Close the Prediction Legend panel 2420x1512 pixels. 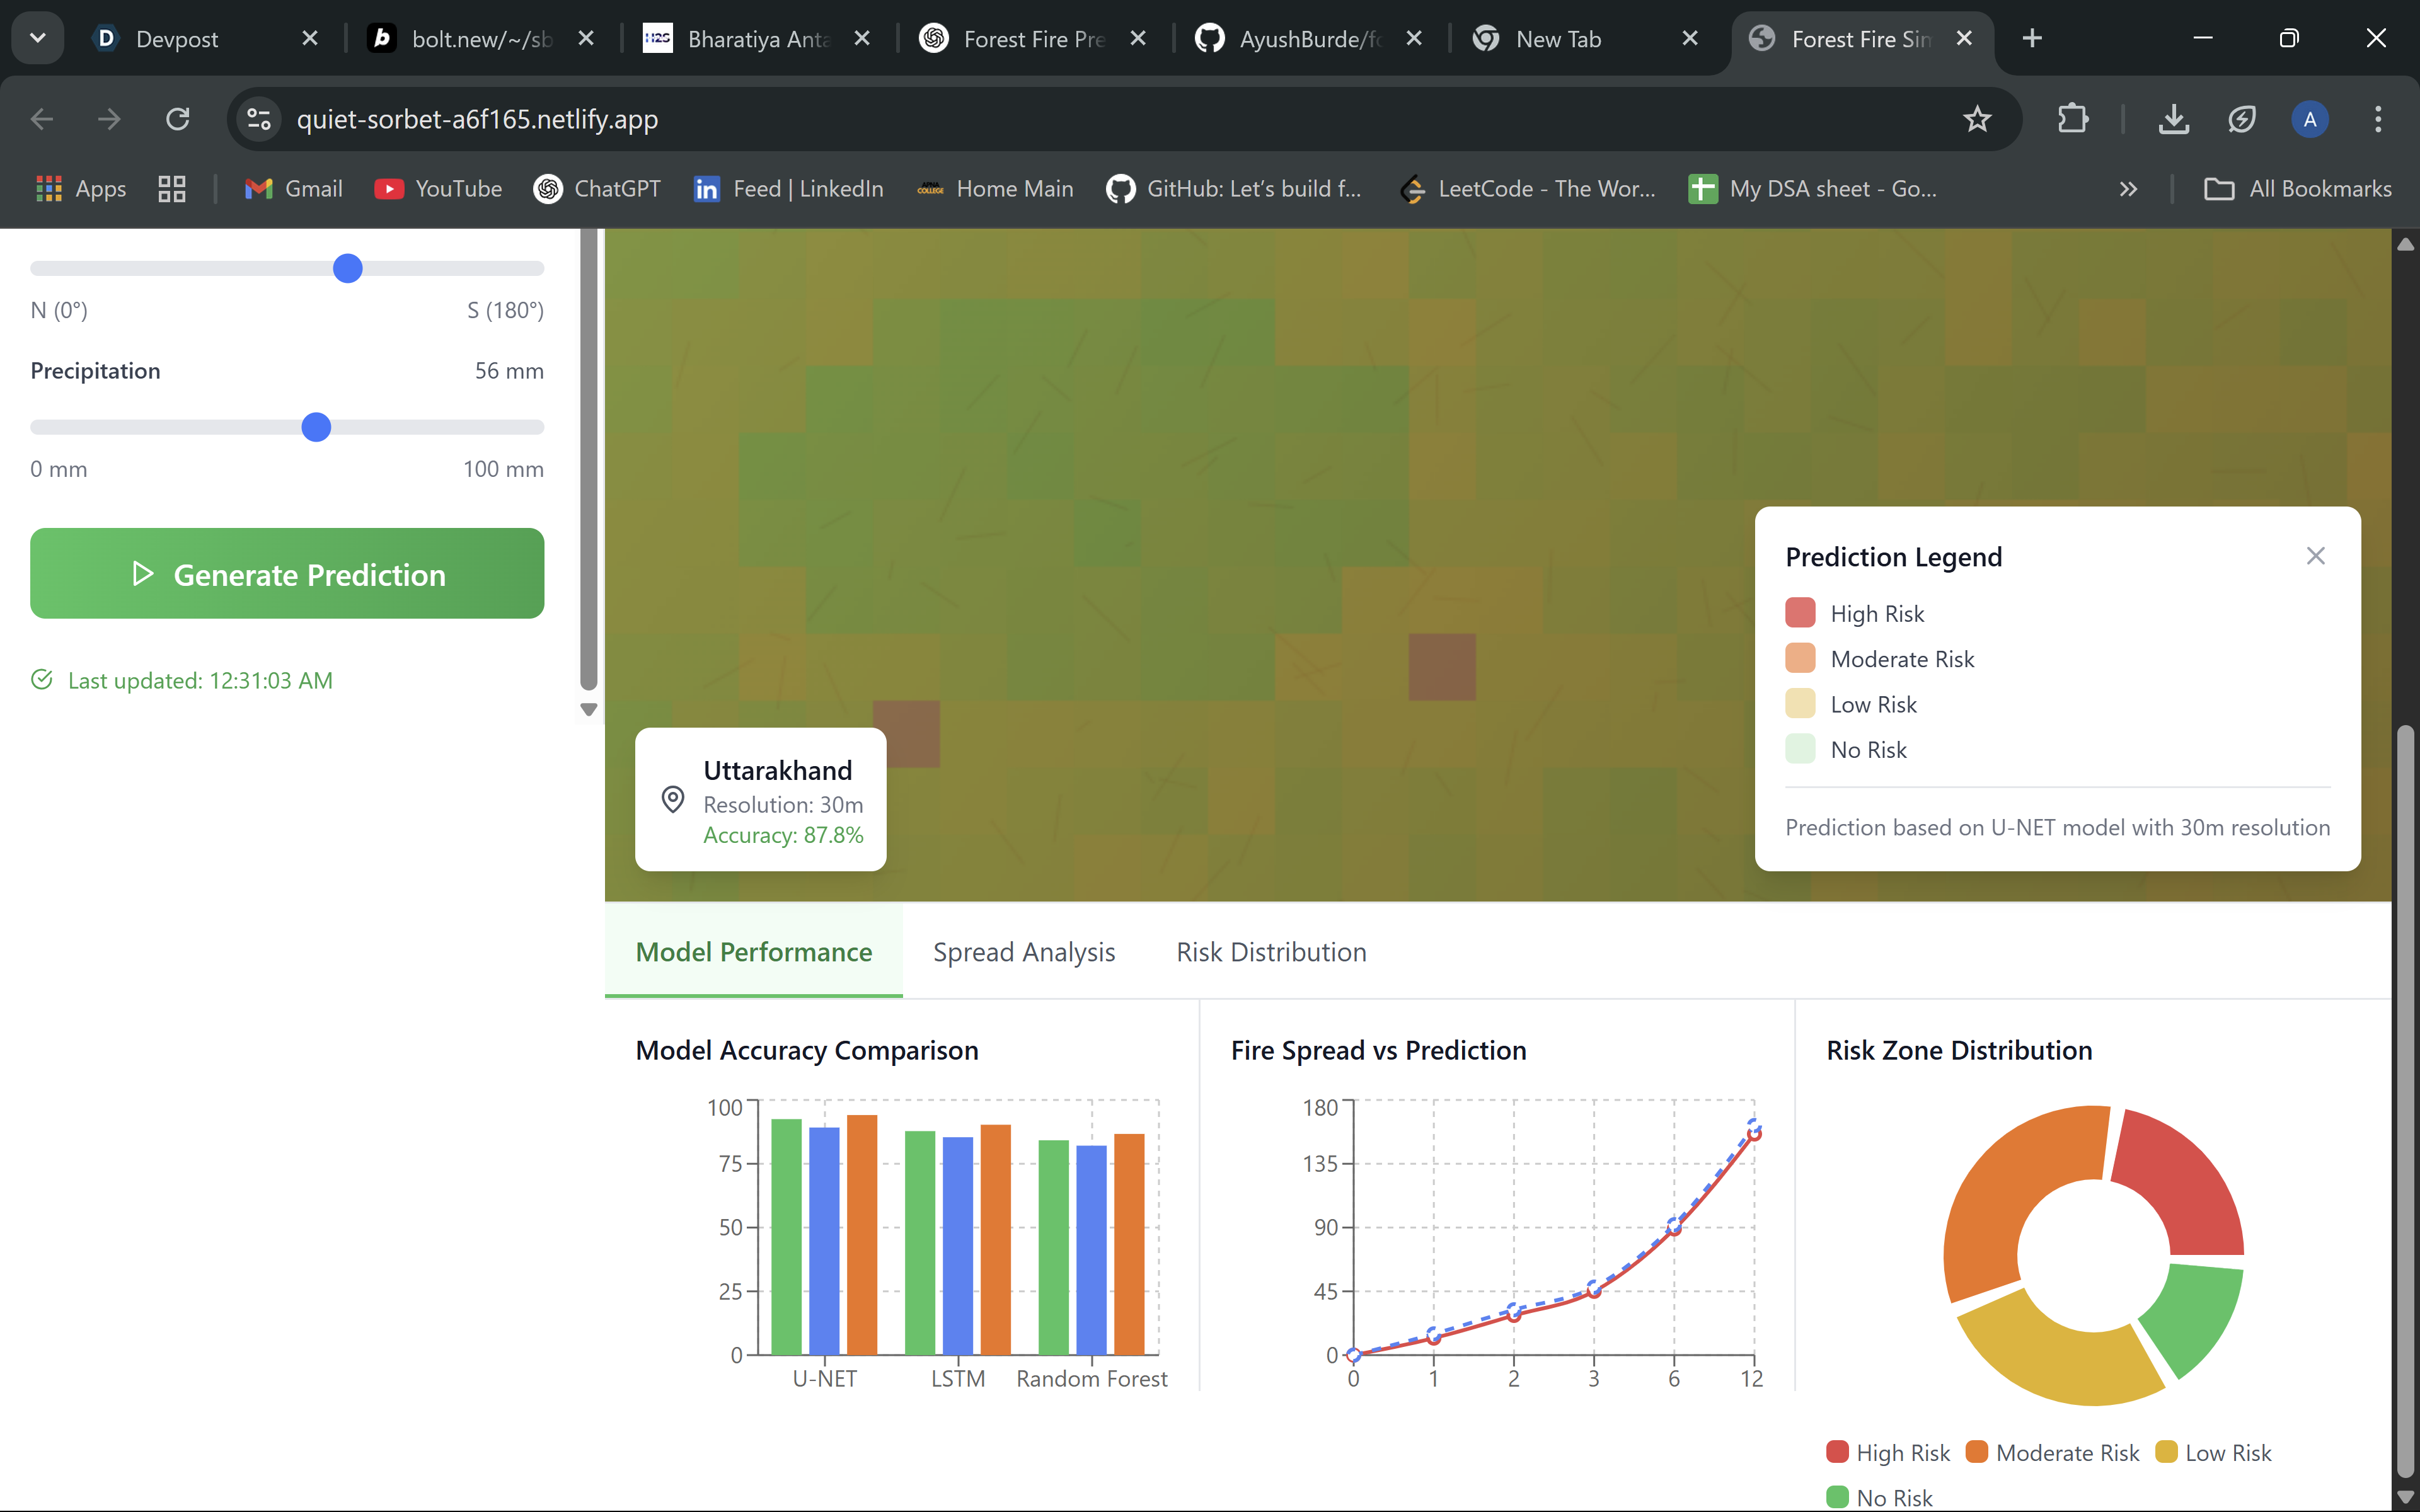pos(2315,556)
